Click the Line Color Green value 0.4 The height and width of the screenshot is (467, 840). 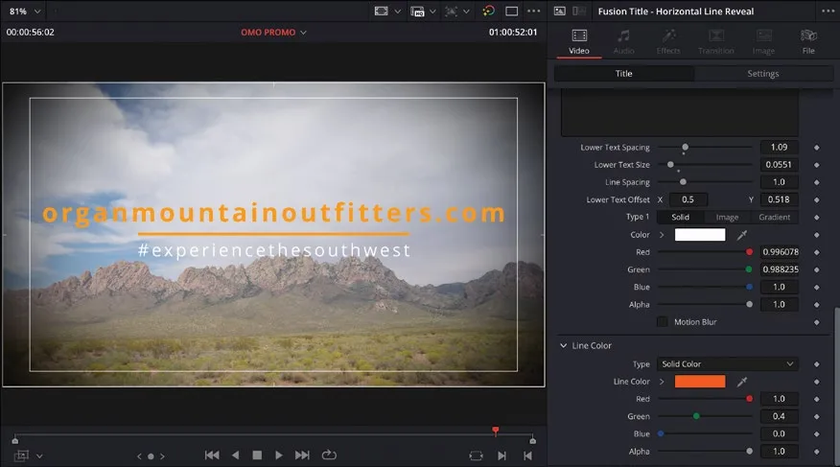pyautogui.click(x=779, y=416)
